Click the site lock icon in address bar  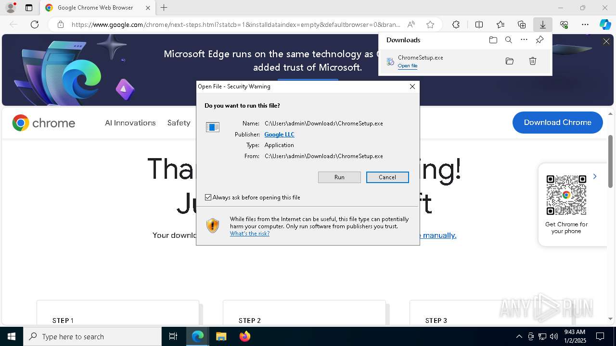[61, 25]
